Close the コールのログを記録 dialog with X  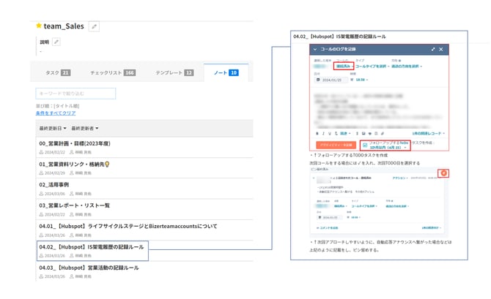pos(441,49)
